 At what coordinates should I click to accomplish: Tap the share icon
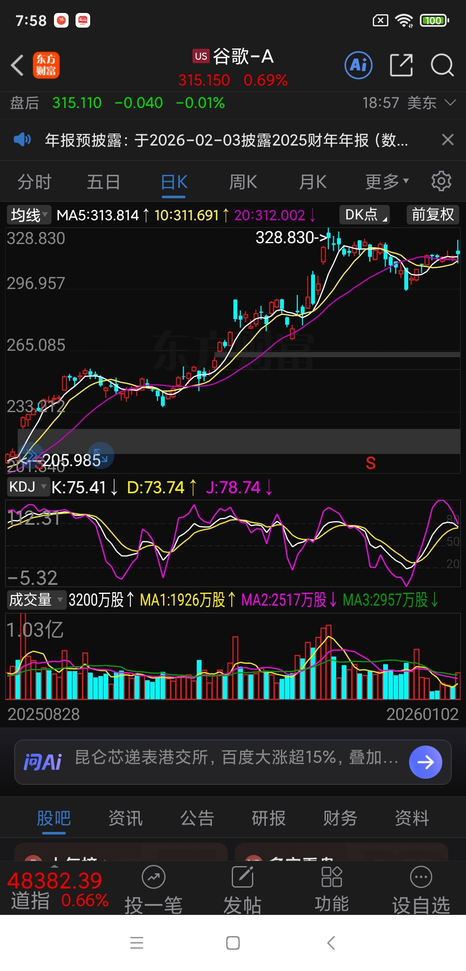coord(401,65)
